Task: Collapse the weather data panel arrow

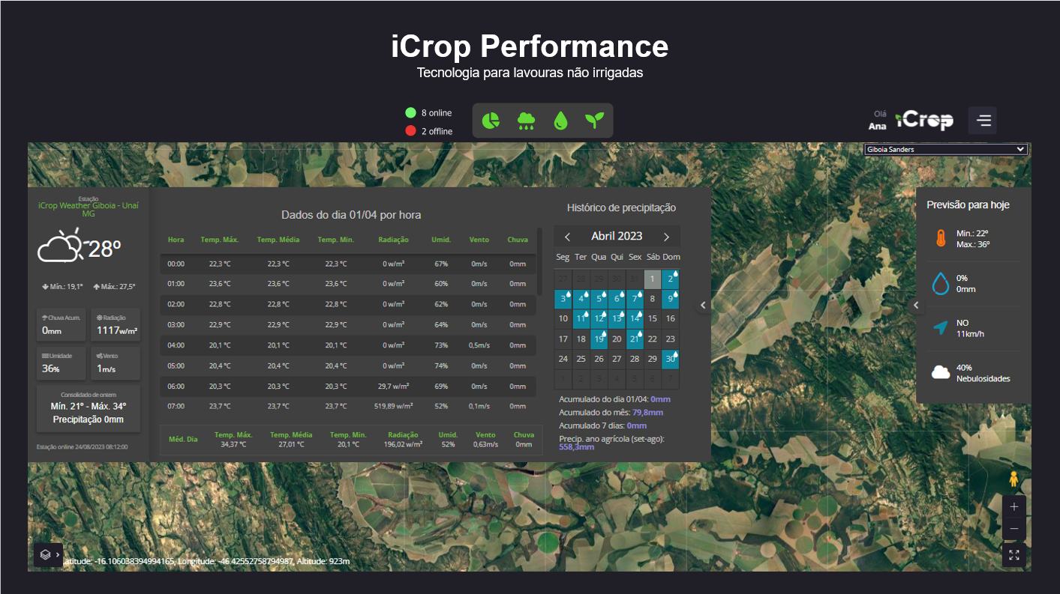Action: (x=703, y=305)
